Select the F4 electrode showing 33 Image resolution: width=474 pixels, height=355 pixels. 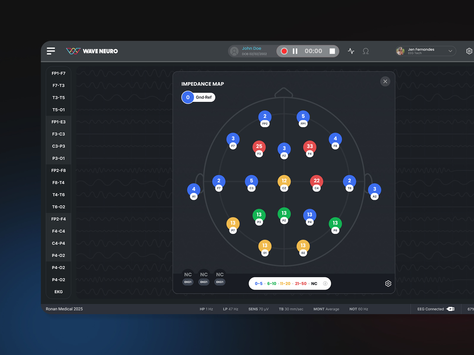(x=310, y=149)
